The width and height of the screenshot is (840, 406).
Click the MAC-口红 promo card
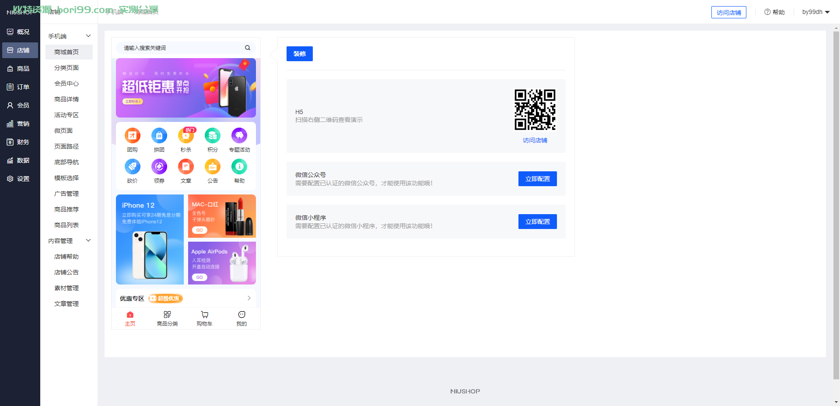(x=222, y=216)
